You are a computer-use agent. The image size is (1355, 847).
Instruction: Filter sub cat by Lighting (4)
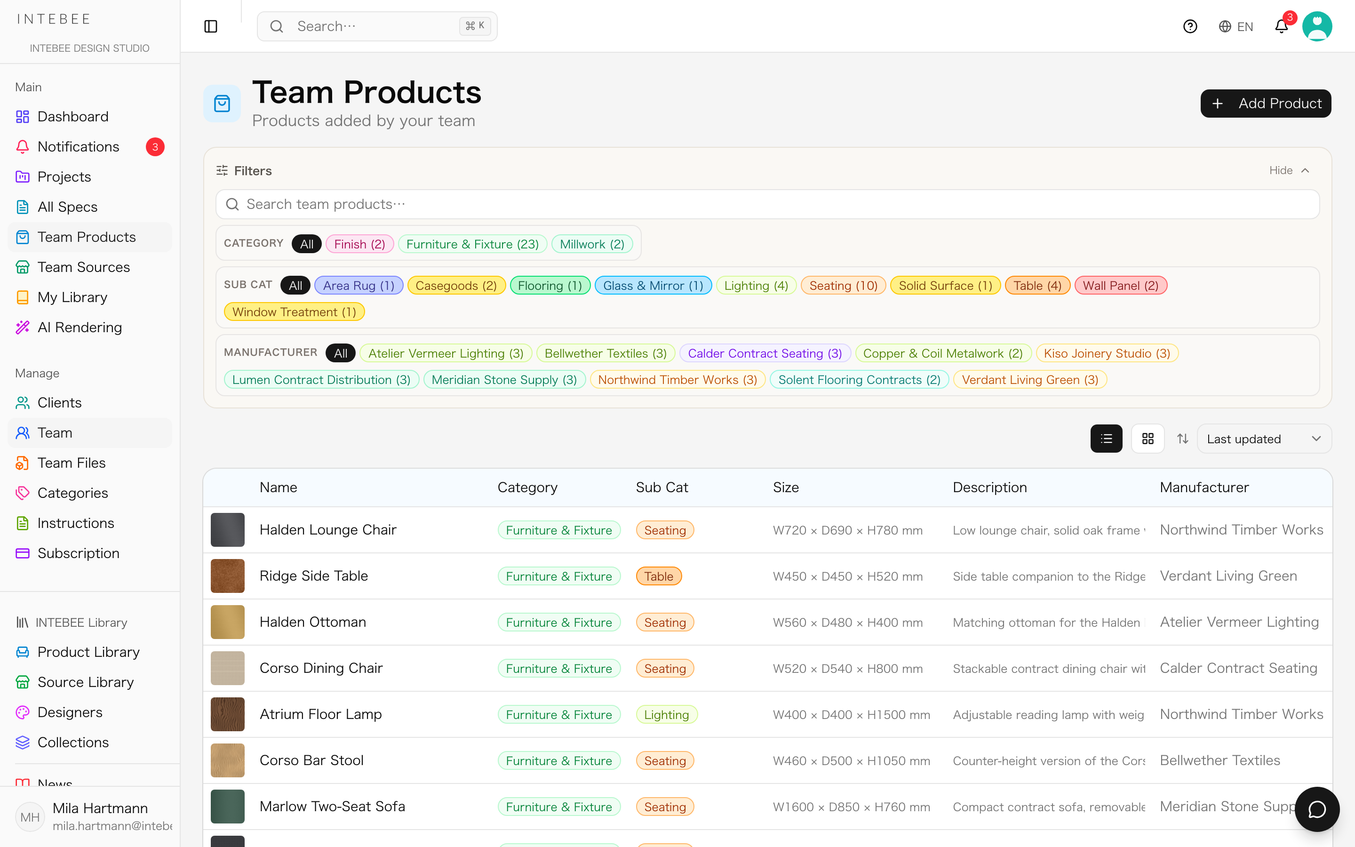click(x=756, y=285)
